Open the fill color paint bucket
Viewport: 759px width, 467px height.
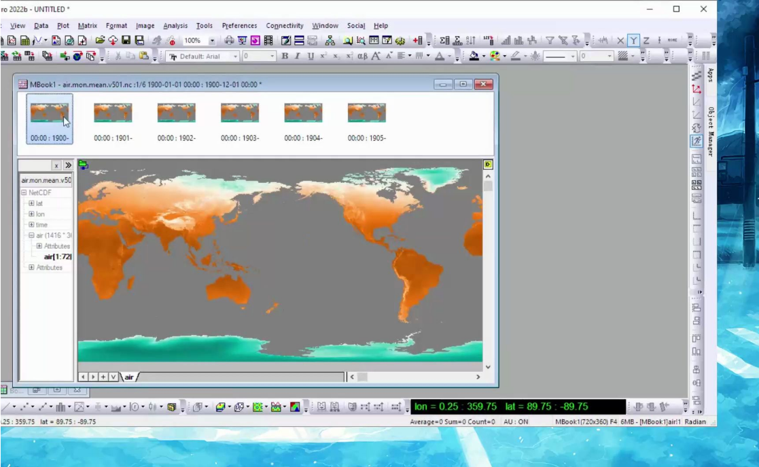474,56
